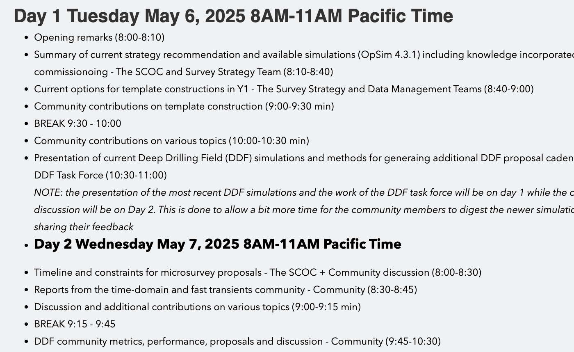This screenshot has height=352, width=574.
Task: Click the Day 1 Tuesday May 6 heading
Action: (x=233, y=16)
